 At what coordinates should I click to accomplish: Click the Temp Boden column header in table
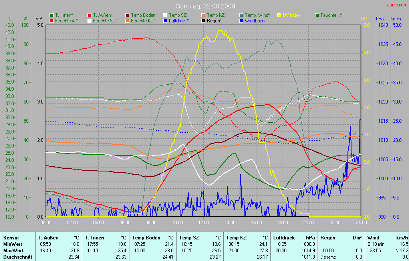(146, 238)
